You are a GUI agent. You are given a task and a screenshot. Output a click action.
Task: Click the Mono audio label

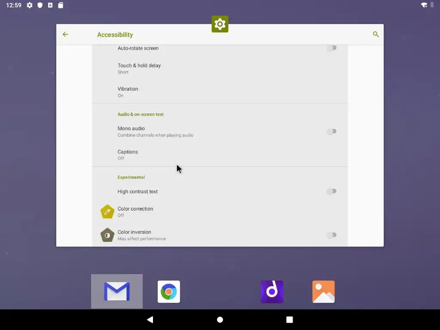pos(131,128)
